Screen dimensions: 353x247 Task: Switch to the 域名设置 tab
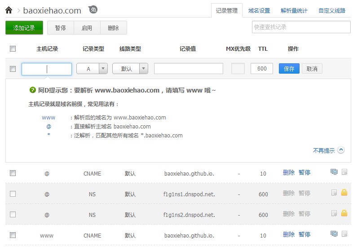[259, 11]
